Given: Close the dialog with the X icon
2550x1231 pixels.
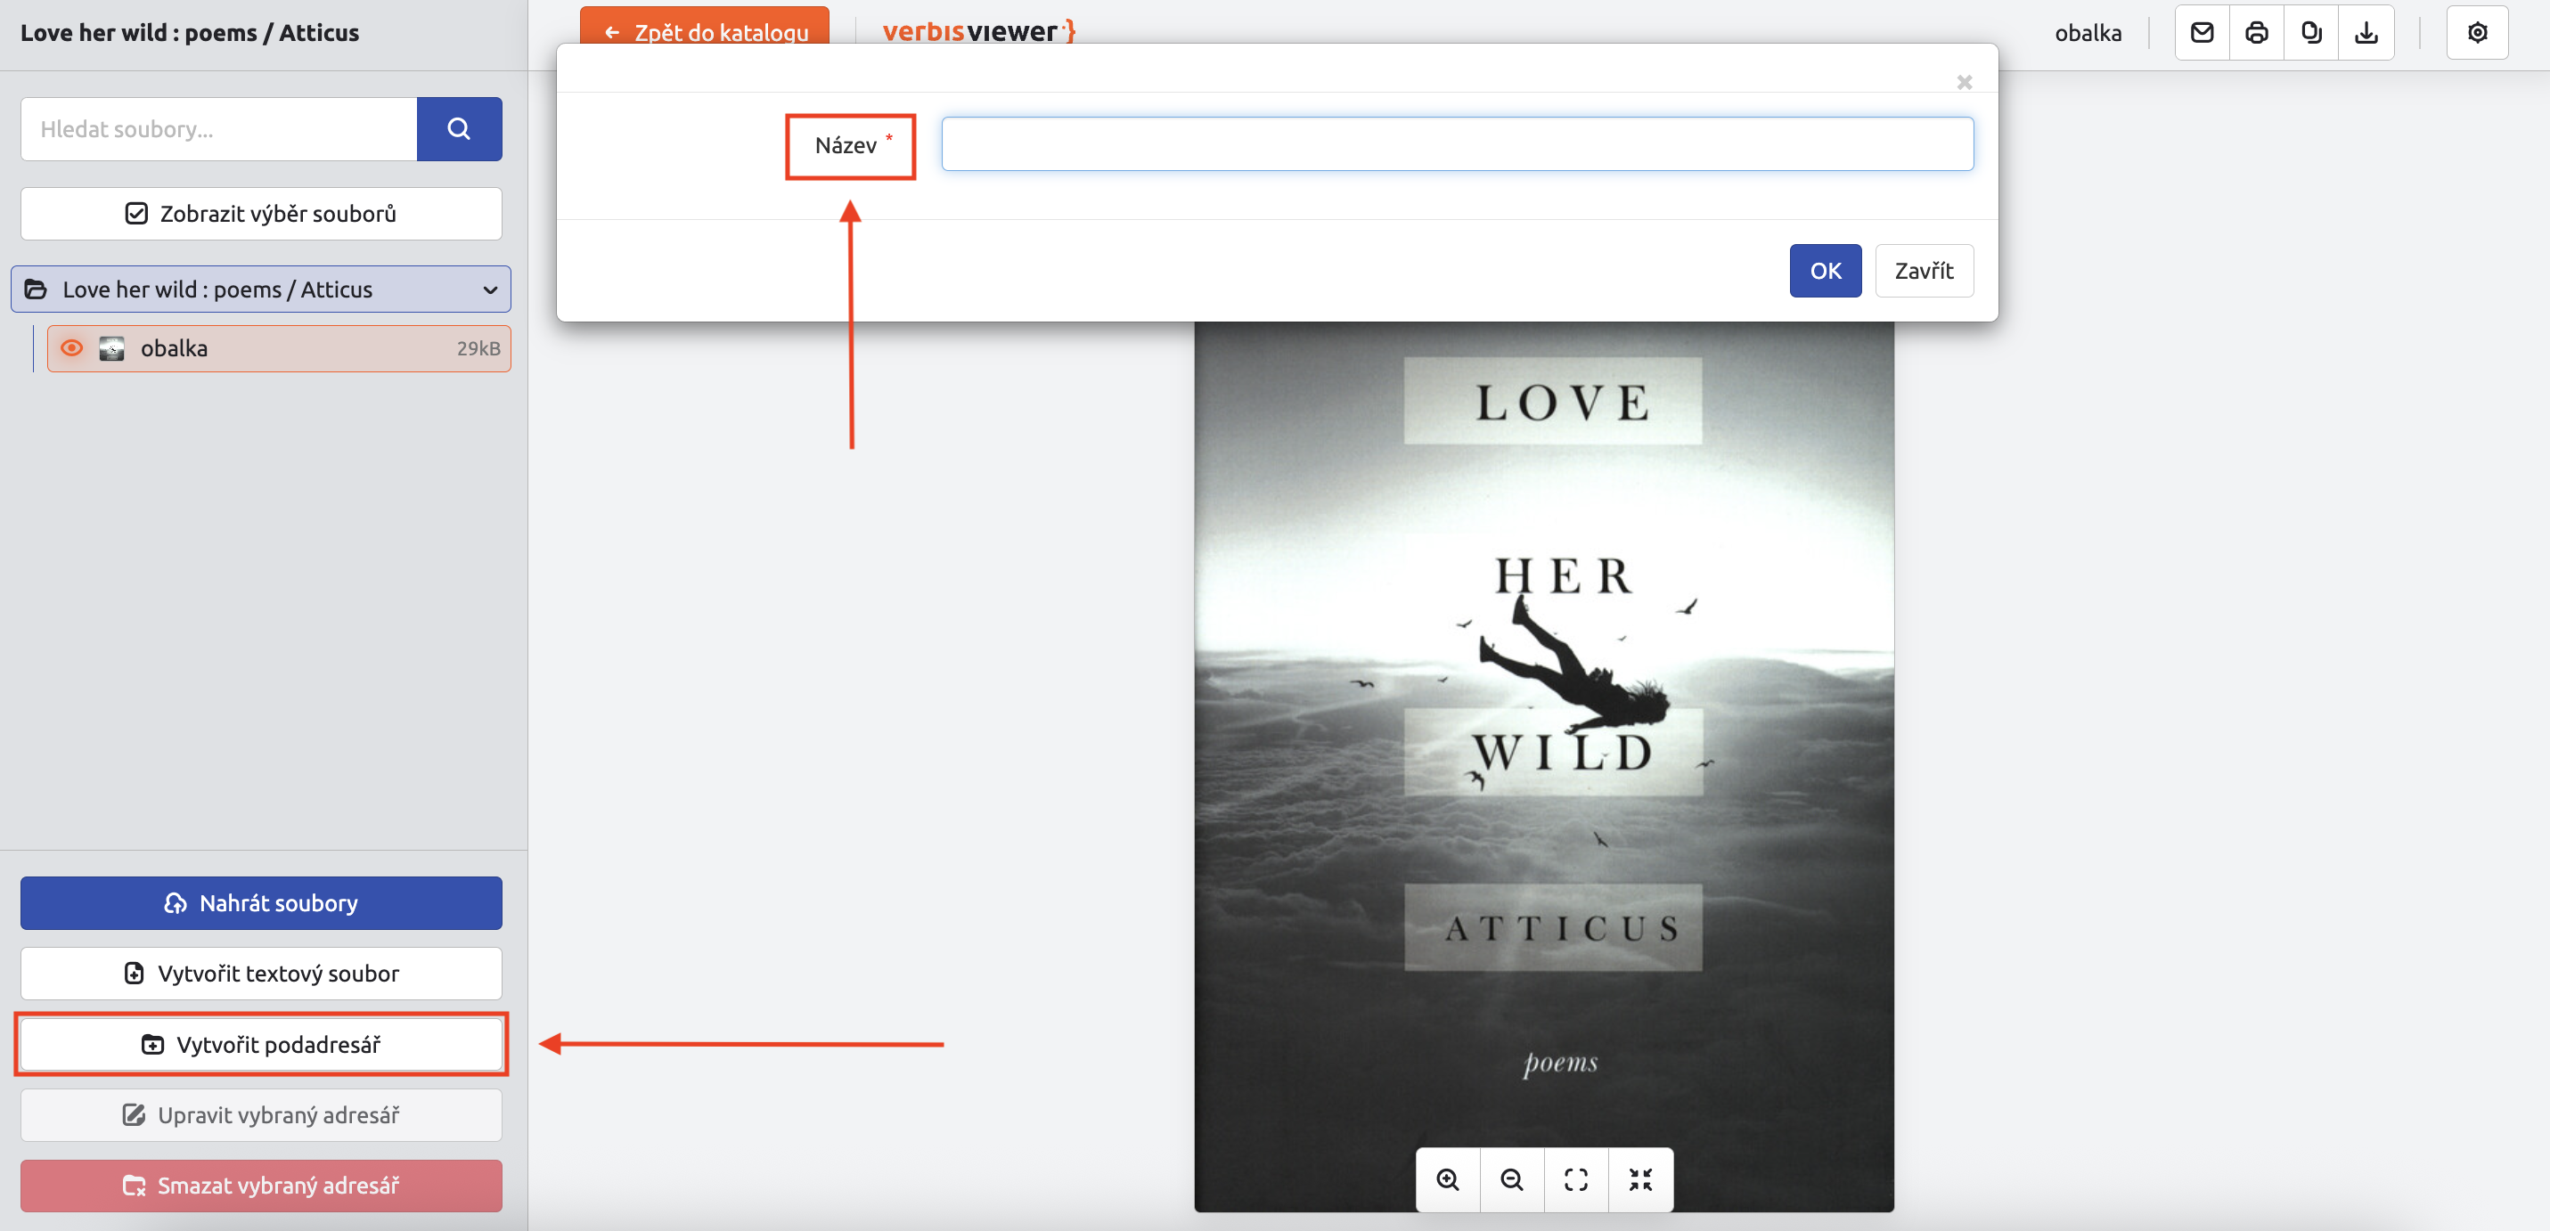Looking at the screenshot, I should (x=1964, y=82).
